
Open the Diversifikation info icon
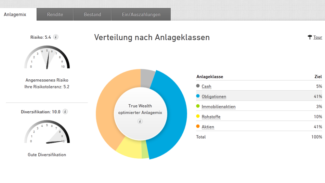coord(65,112)
